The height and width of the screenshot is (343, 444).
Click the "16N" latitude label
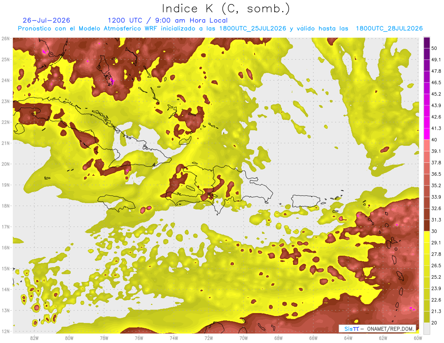6,248
